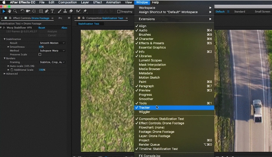Open the Apple menu
272x157 pixels.
pyautogui.click(x=4, y=2)
